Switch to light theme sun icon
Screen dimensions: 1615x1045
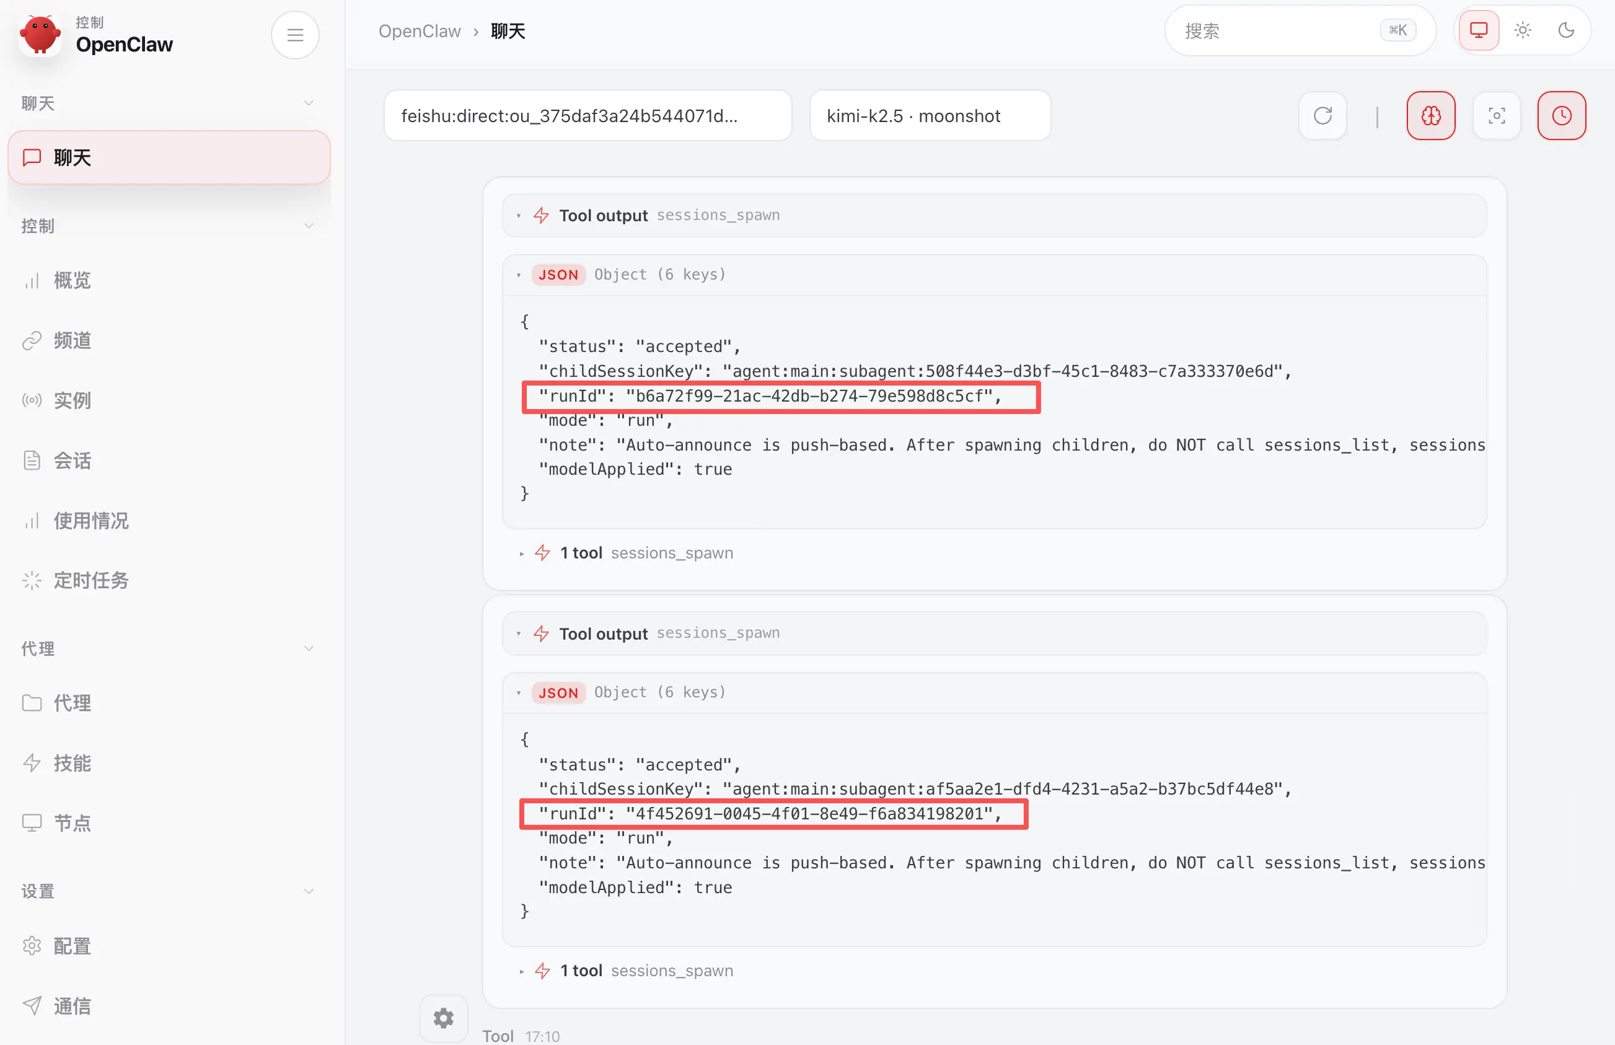click(1523, 30)
